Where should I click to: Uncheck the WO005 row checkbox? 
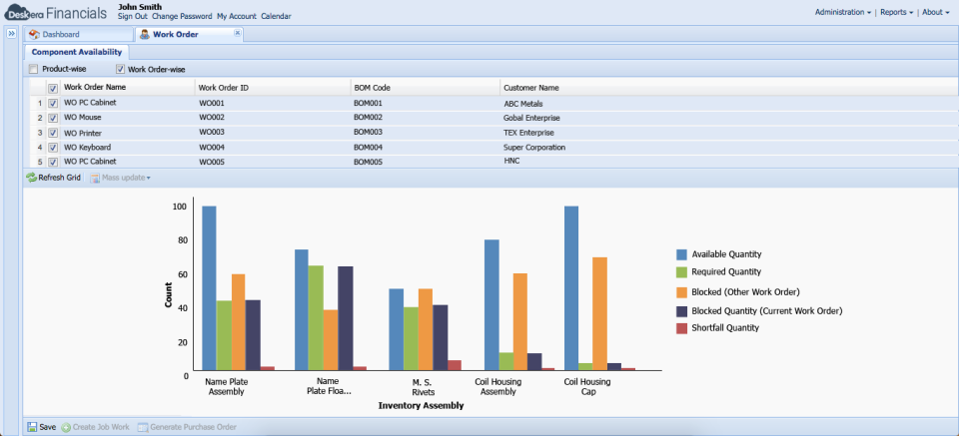[53, 162]
